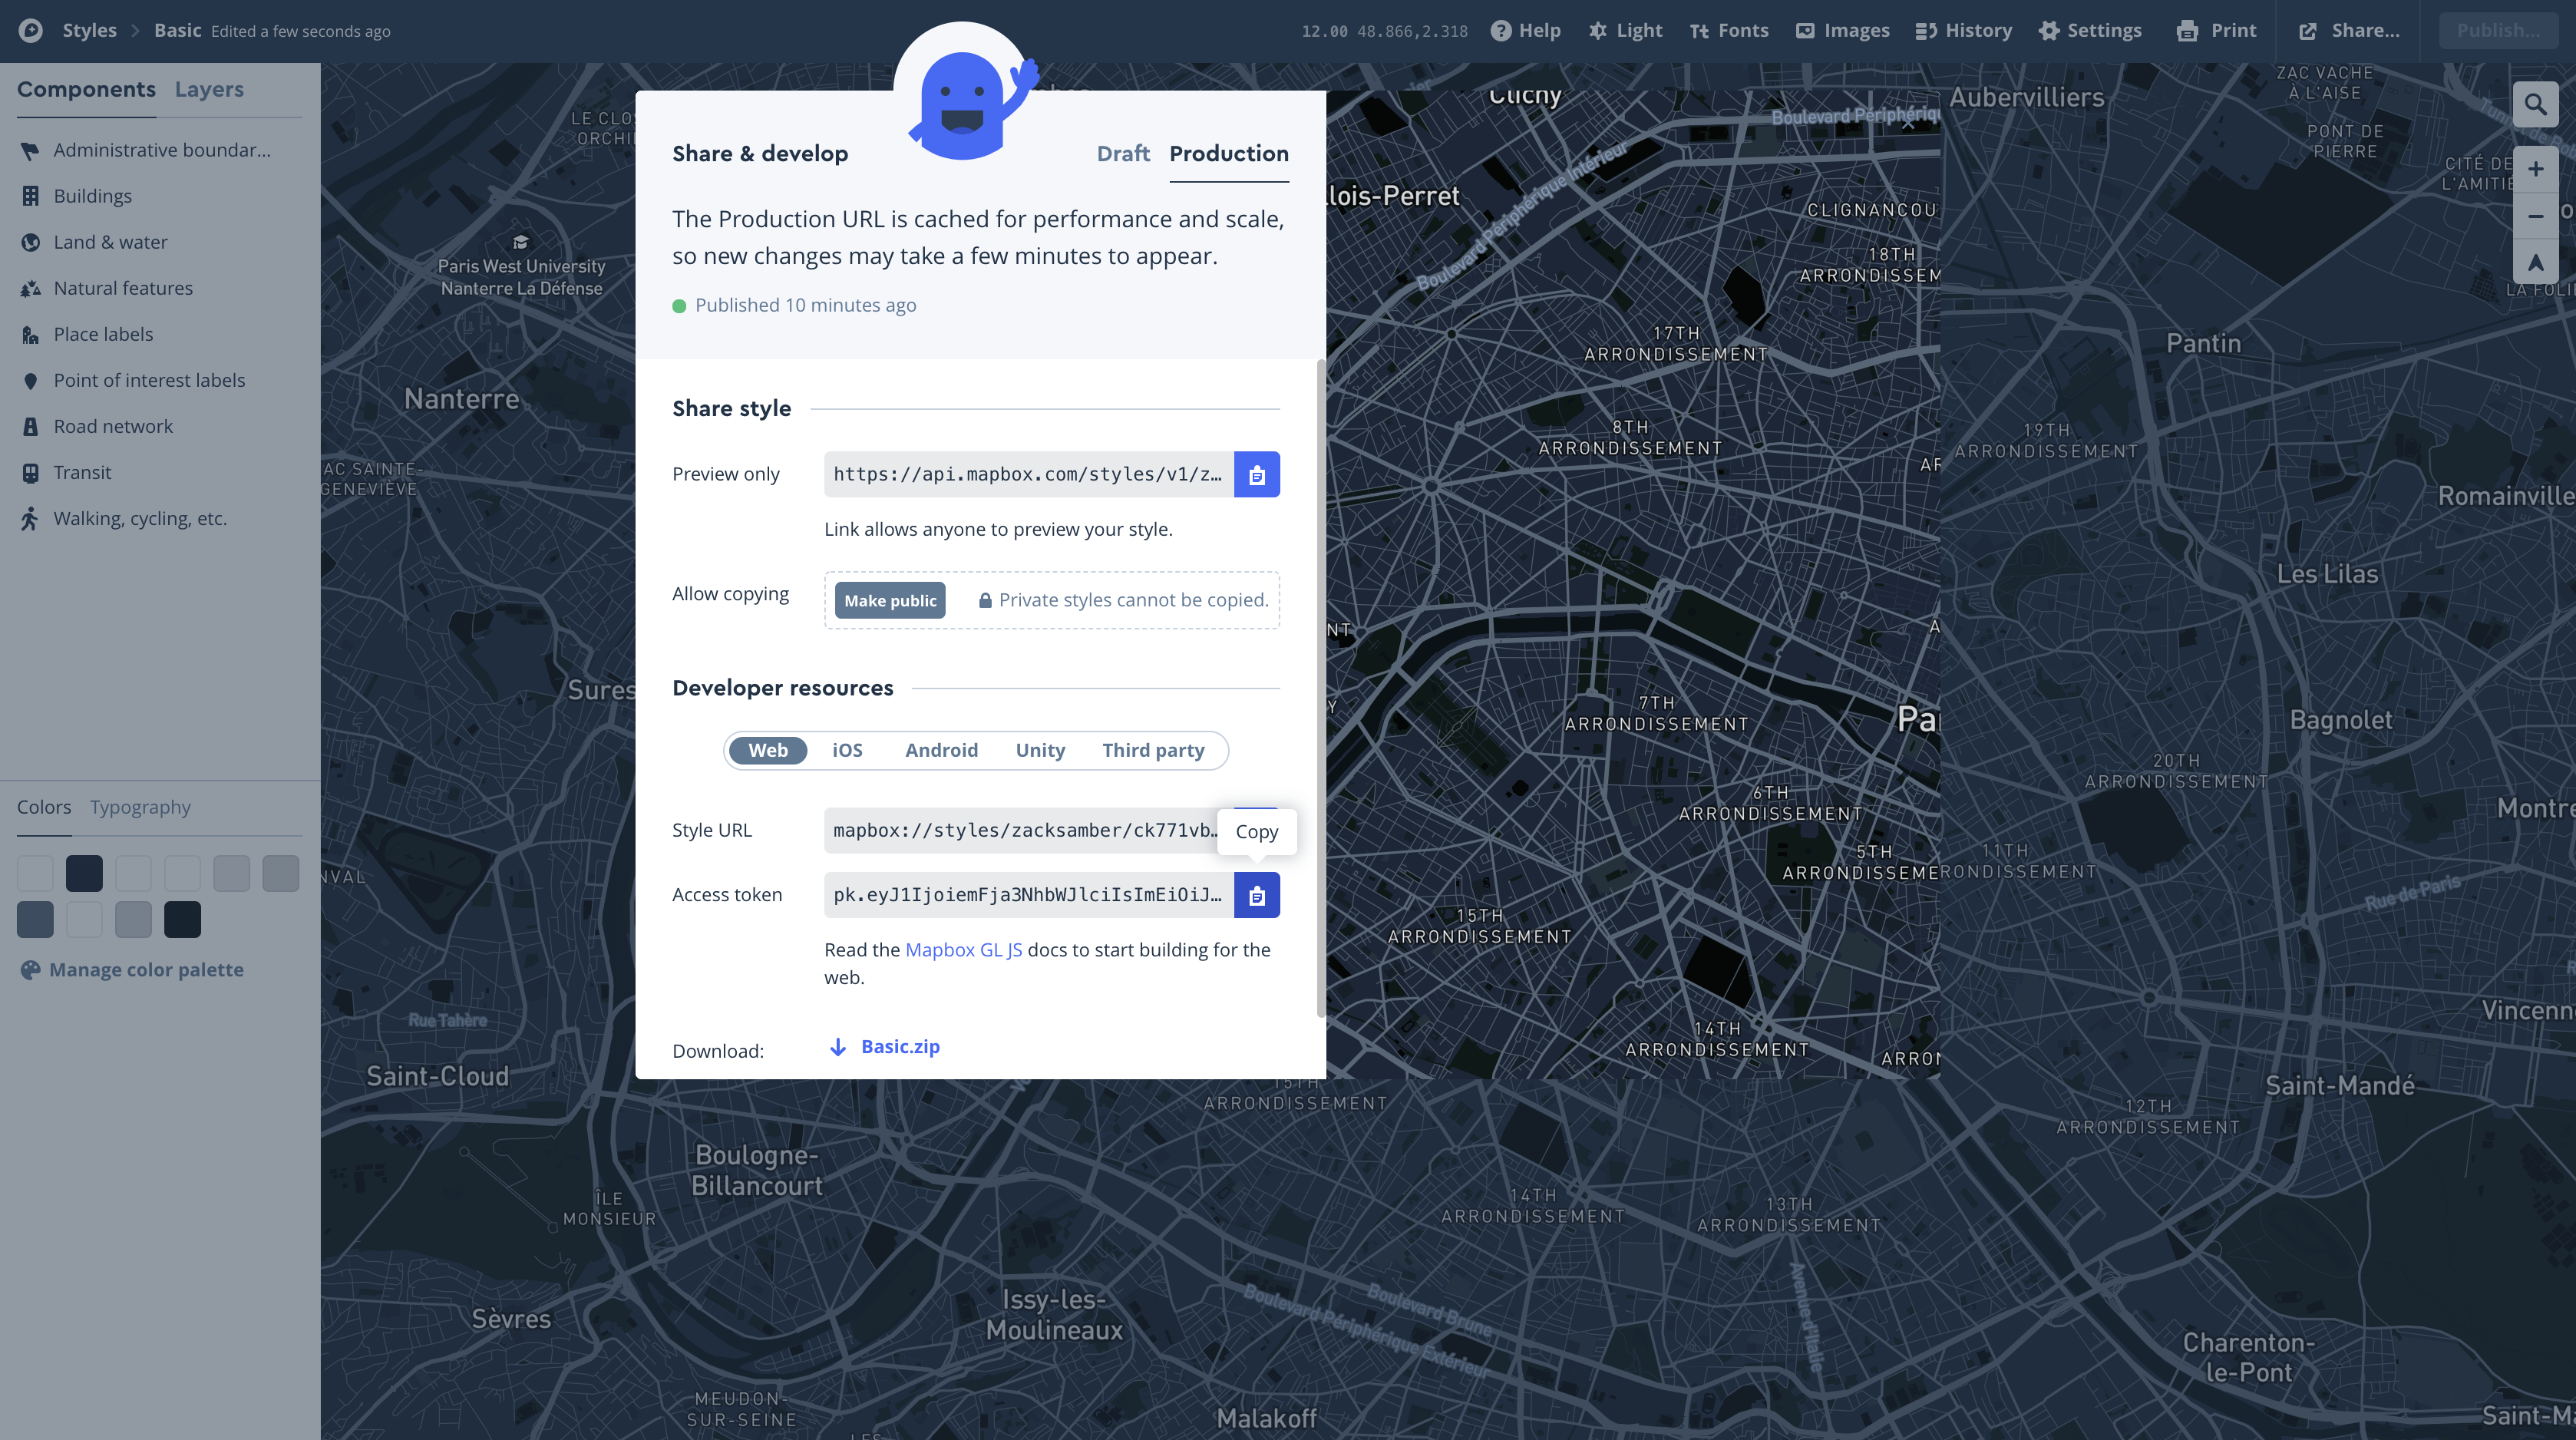Choose the Third party platform option
2576x1440 pixels.
[x=1152, y=750]
